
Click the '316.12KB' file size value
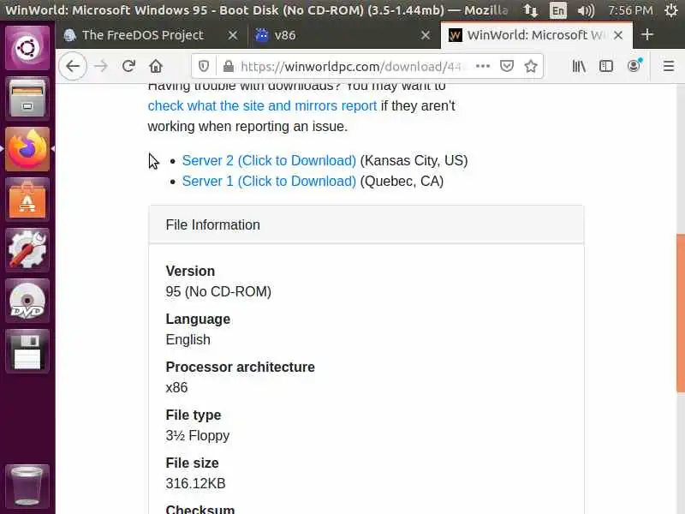click(x=195, y=483)
